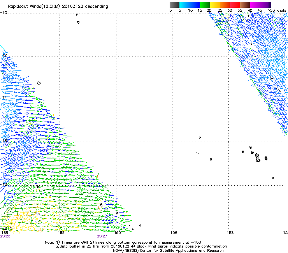Click the small island outline above -14 latitude
288x253 pixels.
[x=39, y=83]
